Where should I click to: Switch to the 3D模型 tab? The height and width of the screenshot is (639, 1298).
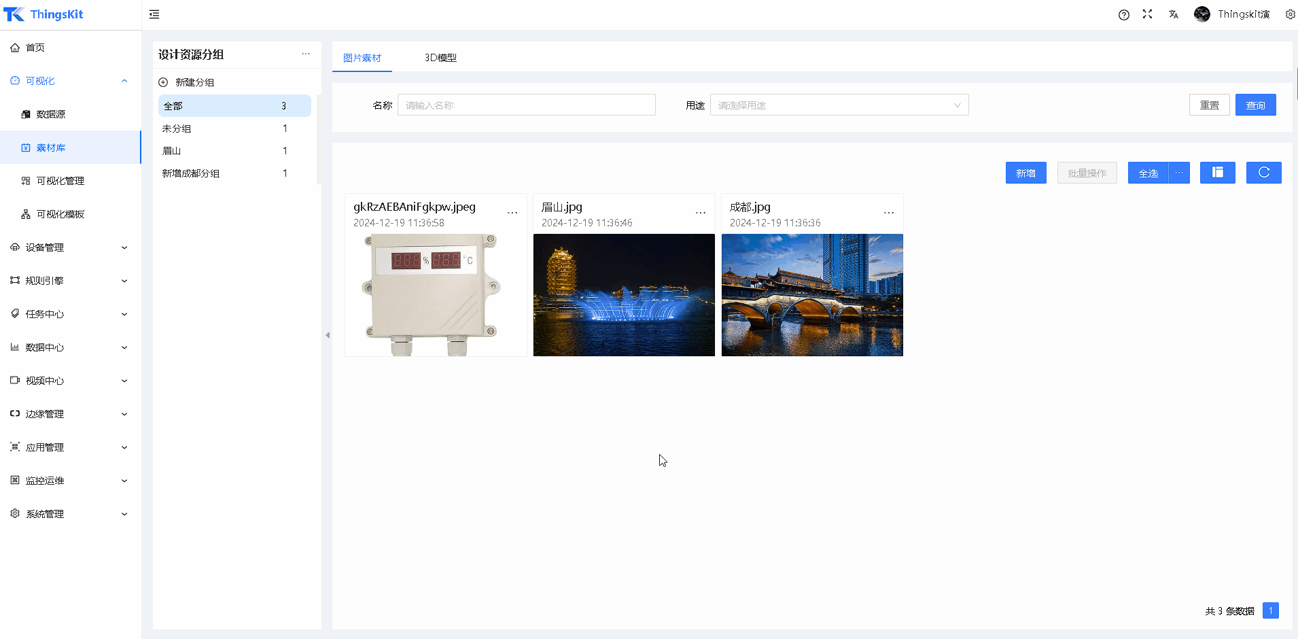click(x=440, y=58)
